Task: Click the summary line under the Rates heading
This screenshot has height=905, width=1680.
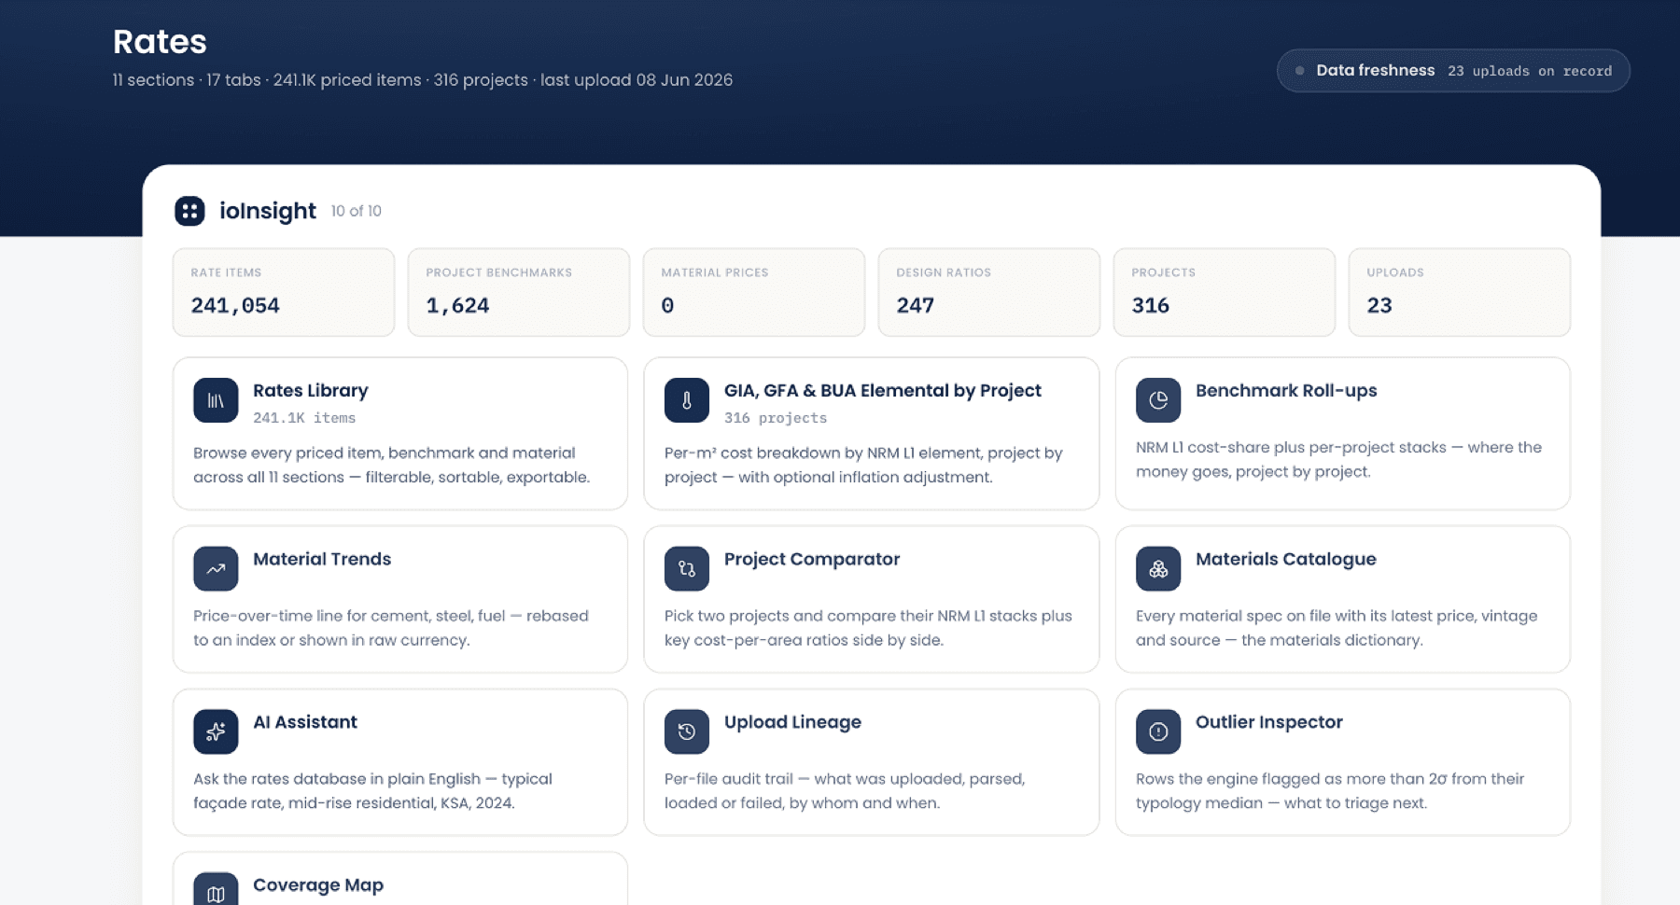Action: pos(423,80)
